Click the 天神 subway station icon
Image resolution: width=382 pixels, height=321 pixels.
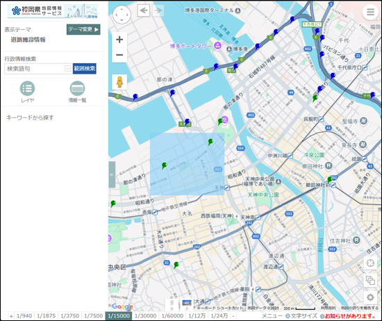point(227,188)
